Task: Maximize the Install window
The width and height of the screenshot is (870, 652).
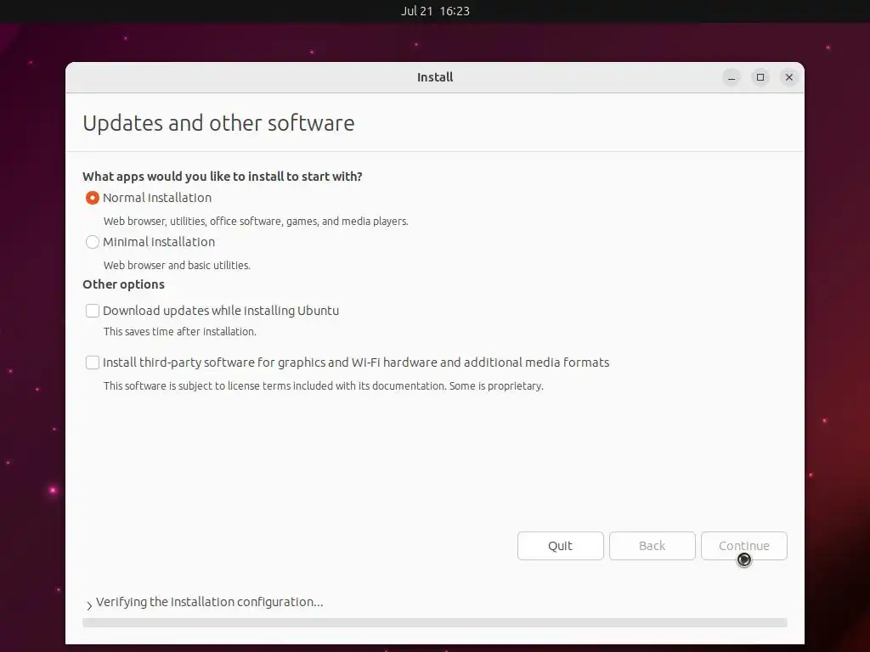Action: click(760, 77)
